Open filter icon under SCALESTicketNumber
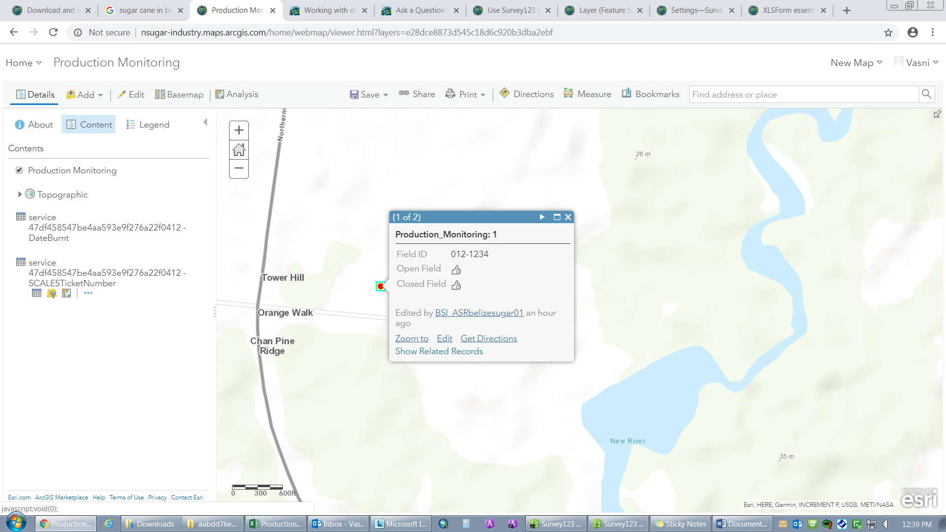The height and width of the screenshot is (532, 946). [52, 294]
